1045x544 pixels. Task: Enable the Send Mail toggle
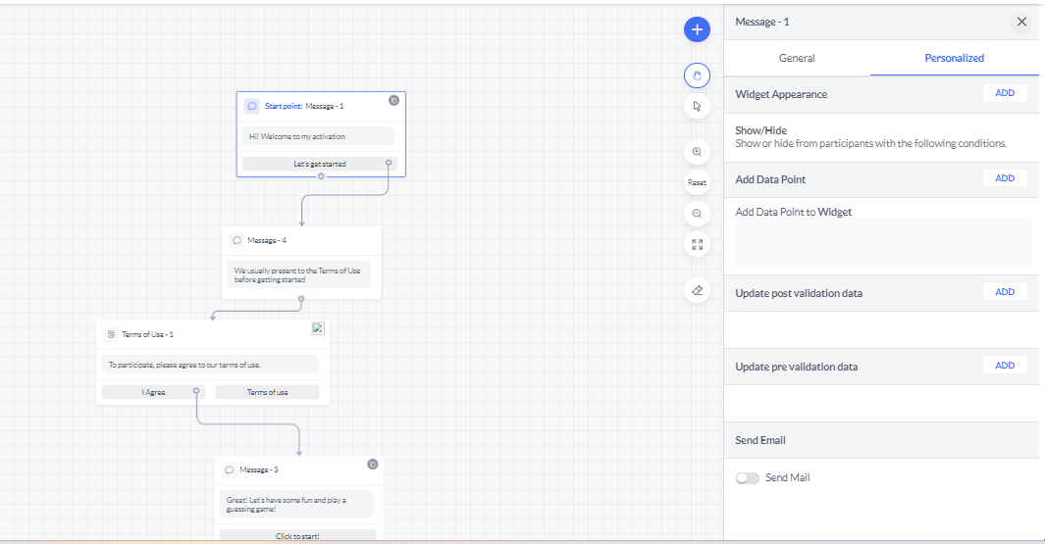tap(748, 478)
